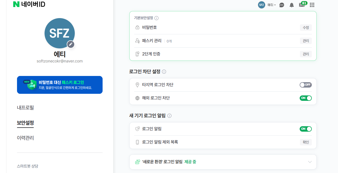Open the notifications bell icon
Image resolution: width=338 pixels, height=173 pixels.
[x=292, y=5]
